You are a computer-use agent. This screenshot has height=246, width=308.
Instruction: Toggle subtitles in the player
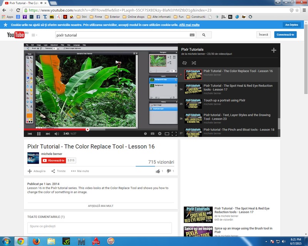pos(152,134)
